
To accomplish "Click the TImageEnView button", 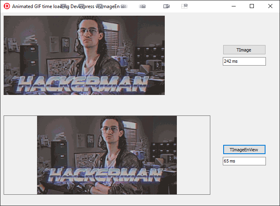I will pos(244,149).
